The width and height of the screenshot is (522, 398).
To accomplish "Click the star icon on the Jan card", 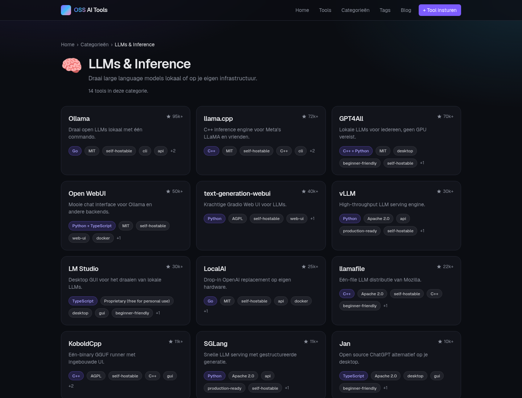I will 440,342.
